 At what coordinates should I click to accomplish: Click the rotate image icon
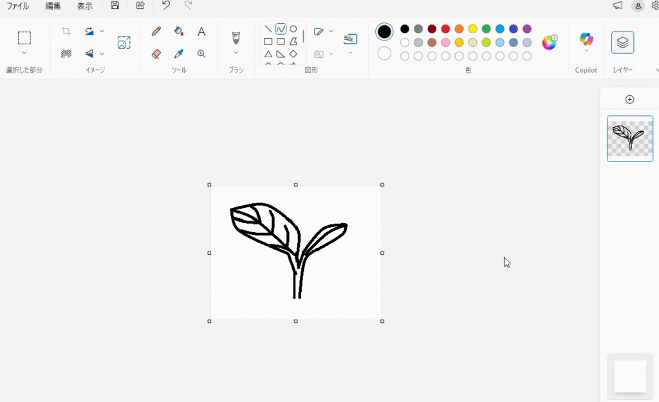tap(89, 31)
